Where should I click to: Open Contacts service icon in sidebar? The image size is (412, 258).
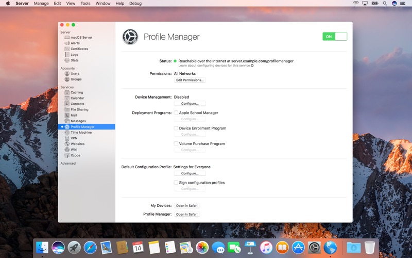point(67,104)
